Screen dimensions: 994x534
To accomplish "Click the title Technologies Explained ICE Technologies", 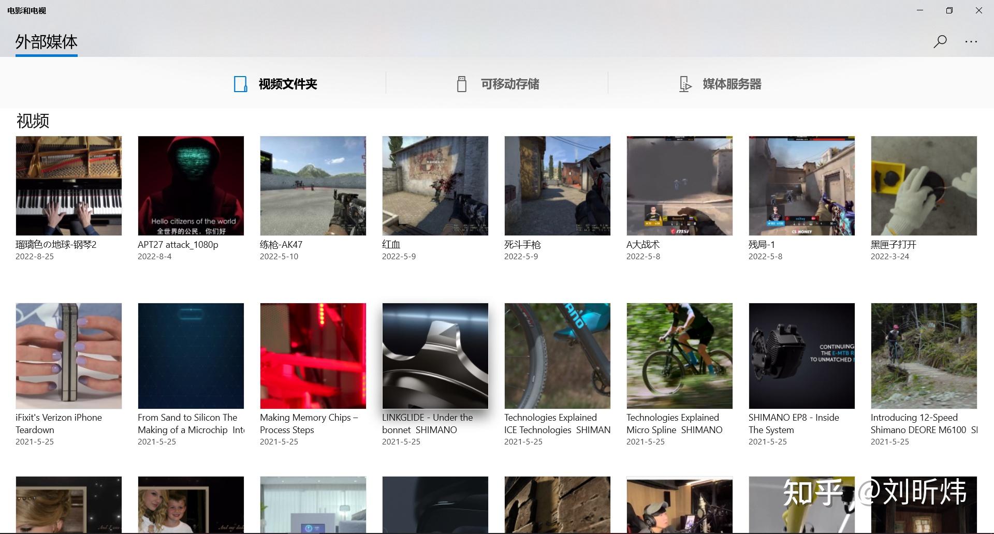I will click(x=558, y=423).
